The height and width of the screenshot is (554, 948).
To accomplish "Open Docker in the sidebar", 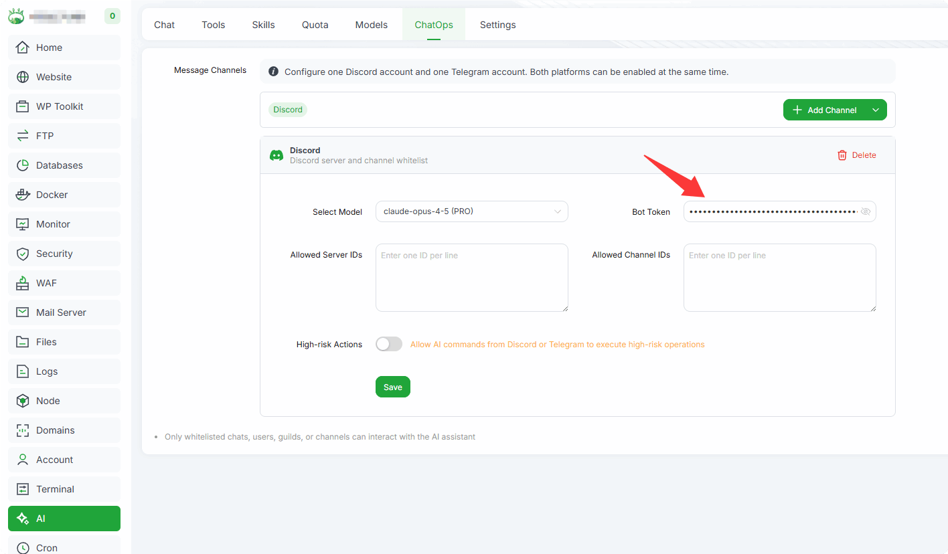I will click(x=64, y=195).
